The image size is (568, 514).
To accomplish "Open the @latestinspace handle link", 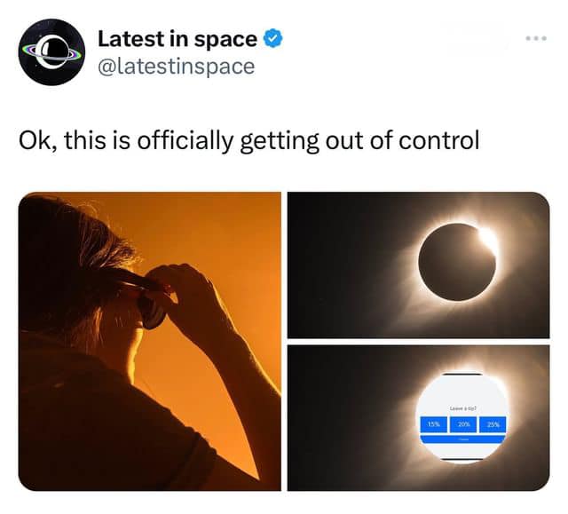I will click(177, 67).
